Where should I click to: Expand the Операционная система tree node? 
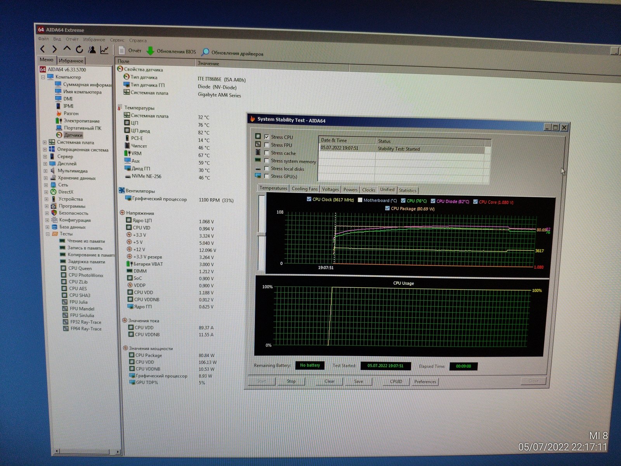[x=45, y=150]
